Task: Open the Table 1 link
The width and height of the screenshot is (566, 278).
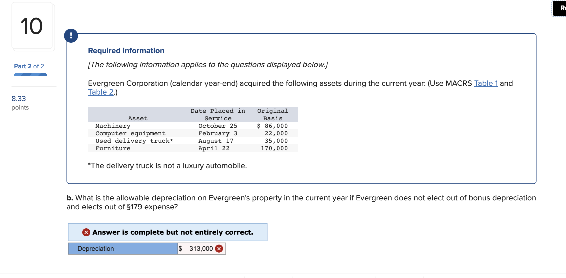Action: pos(485,83)
